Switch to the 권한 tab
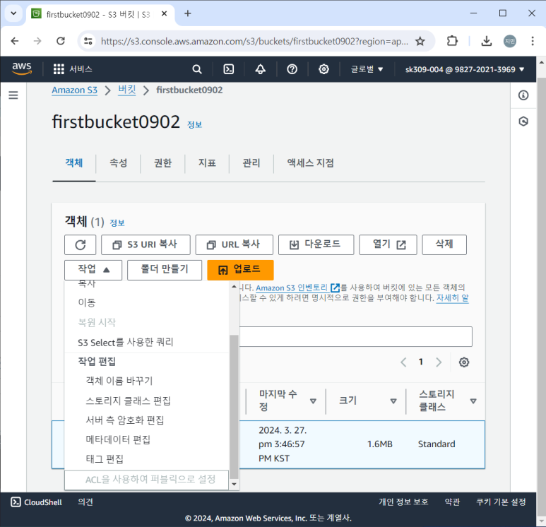546x527 pixels. (162, 163)
